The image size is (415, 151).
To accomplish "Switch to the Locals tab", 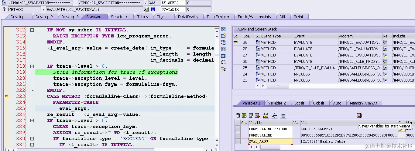I will click(x=299, y=103).
